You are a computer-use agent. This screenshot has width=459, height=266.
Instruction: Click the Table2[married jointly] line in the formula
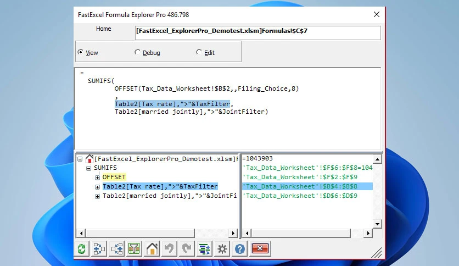(192, 112)
